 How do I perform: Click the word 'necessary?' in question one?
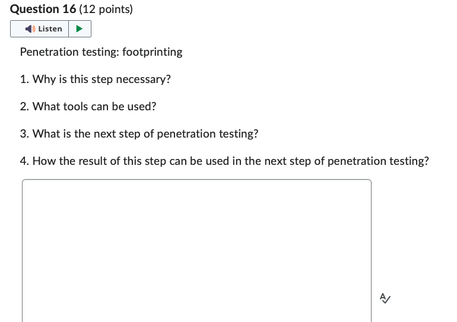click(x=144, y=79)
